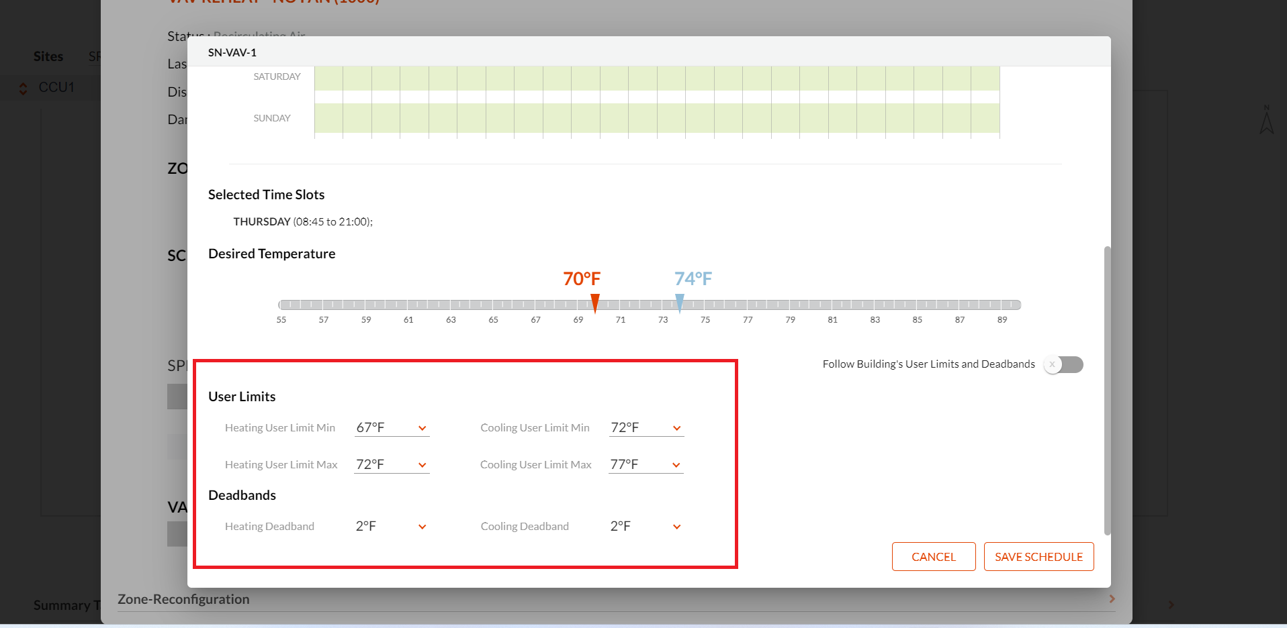The height and width of the screenshot is (628, 1287).
Task: Click the blue cooling temperature slider handle
Action: pyautogui.click(x=680, y=303)
